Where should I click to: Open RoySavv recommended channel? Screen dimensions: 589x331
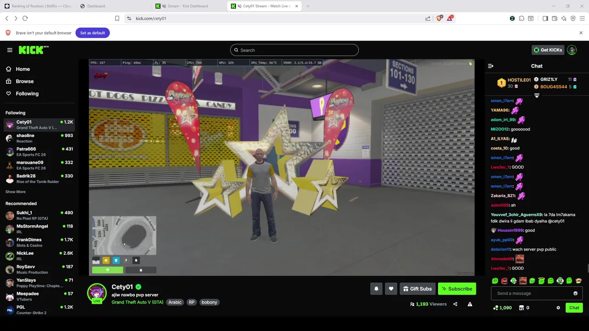coord(39,269)
